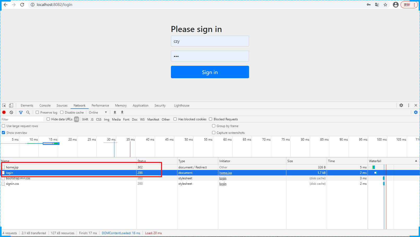Open the Chrome profile avatar
This screenshot has width=420, height=237.
click(x=396, y=5)
